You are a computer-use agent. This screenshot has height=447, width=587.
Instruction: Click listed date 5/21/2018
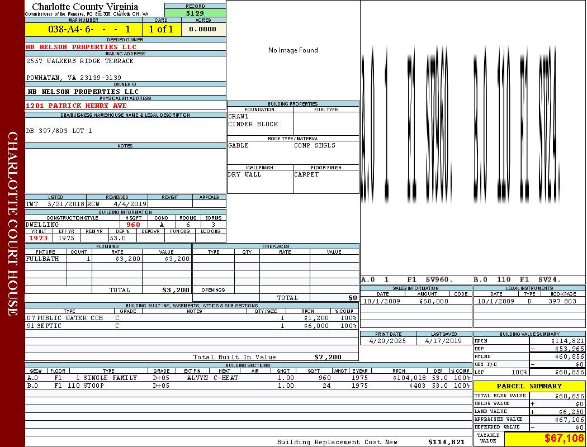tap(67, 205)
